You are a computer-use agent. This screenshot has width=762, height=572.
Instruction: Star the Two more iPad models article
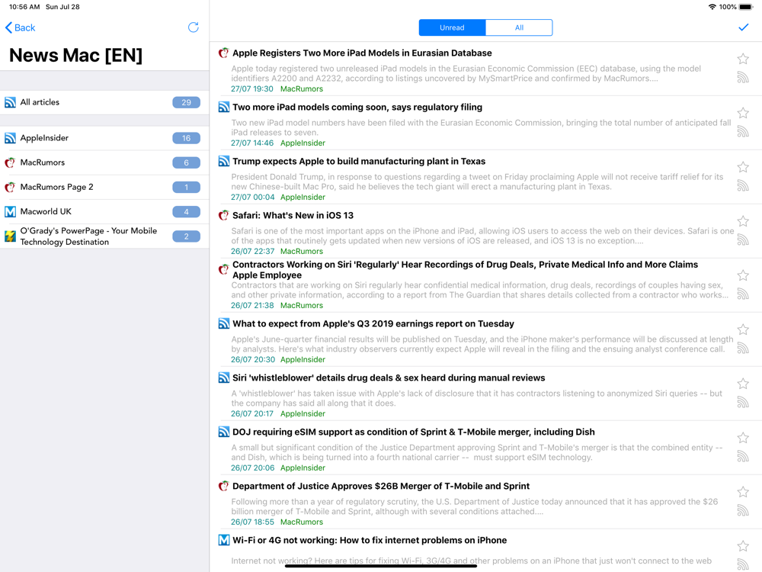point(742,113)
